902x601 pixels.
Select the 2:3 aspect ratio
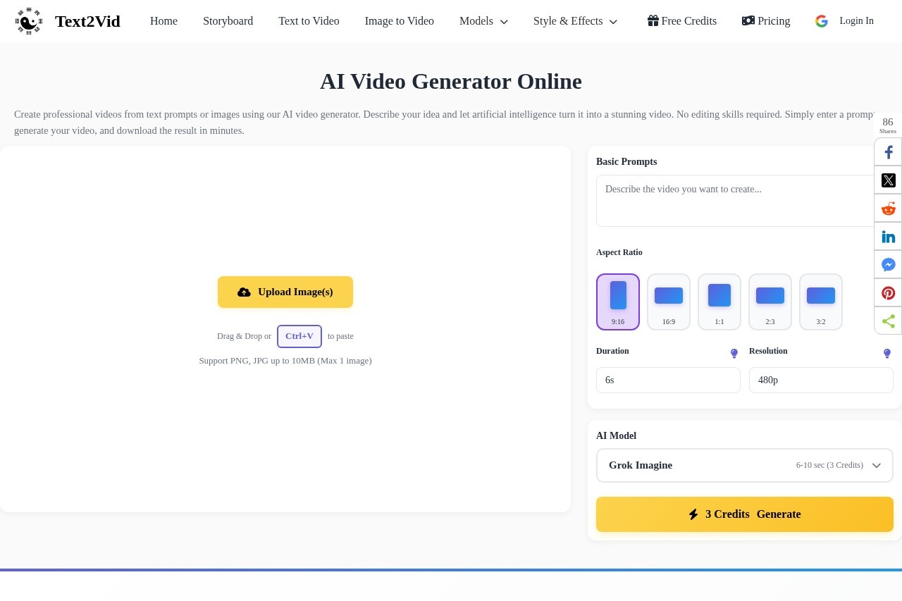770,302
